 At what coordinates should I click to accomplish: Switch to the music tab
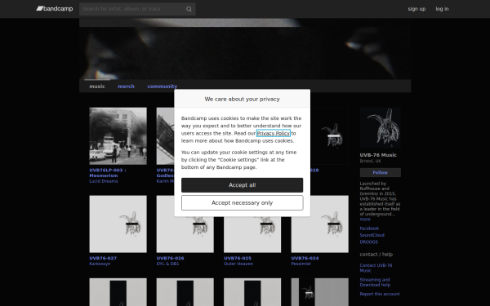coord(97,86)
